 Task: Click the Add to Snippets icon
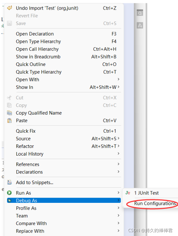(10, 182)
